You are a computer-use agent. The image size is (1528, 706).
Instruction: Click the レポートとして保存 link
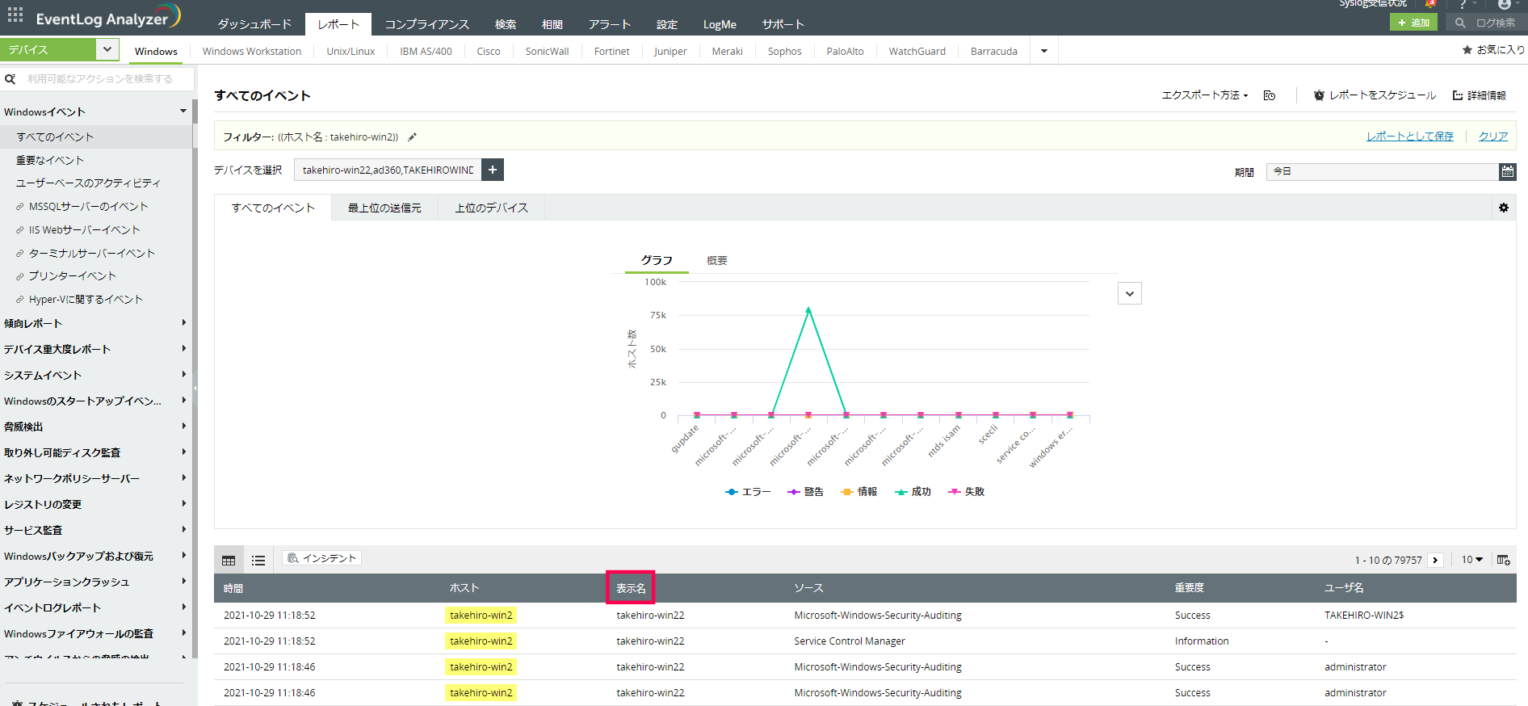tap(1409, 137)
